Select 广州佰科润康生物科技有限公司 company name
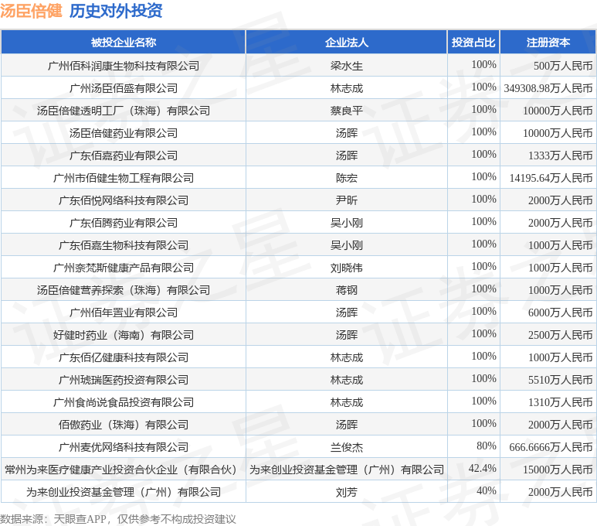This screenshot has width=597, height=526. pyautogui.click(x=124, y=66)
